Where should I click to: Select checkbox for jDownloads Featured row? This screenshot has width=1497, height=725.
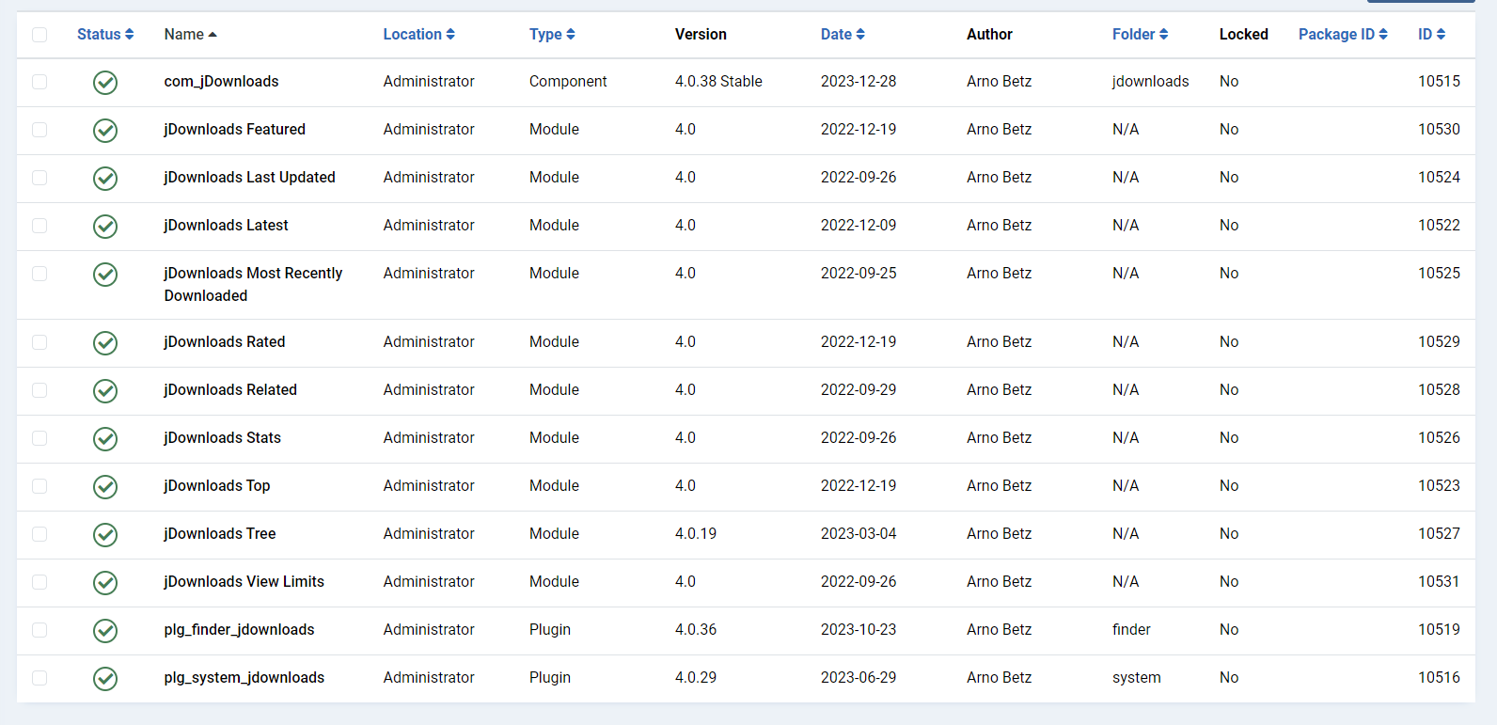39,130
